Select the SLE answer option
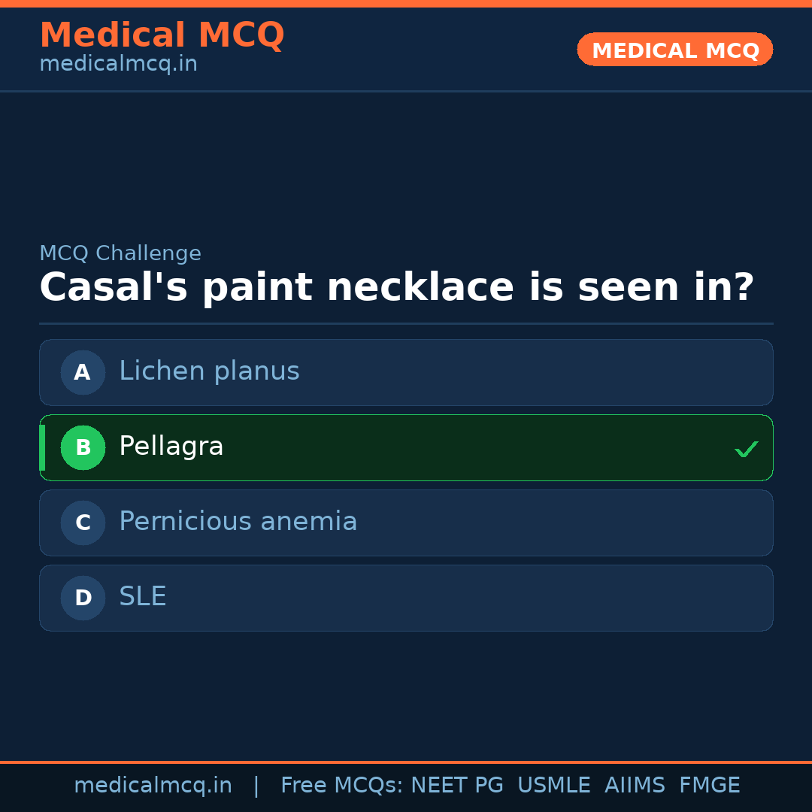Viewport: 812px width, 812px height. [406, 598]
